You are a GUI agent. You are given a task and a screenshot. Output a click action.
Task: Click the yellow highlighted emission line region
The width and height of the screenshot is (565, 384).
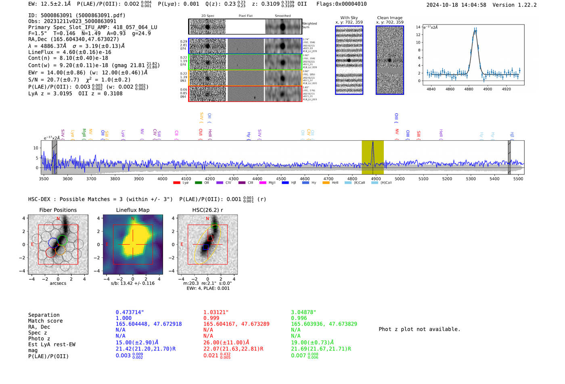point(372,157)
